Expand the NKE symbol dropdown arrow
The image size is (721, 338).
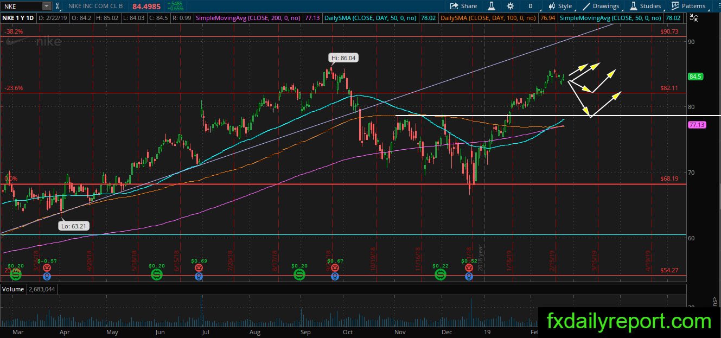47,6
